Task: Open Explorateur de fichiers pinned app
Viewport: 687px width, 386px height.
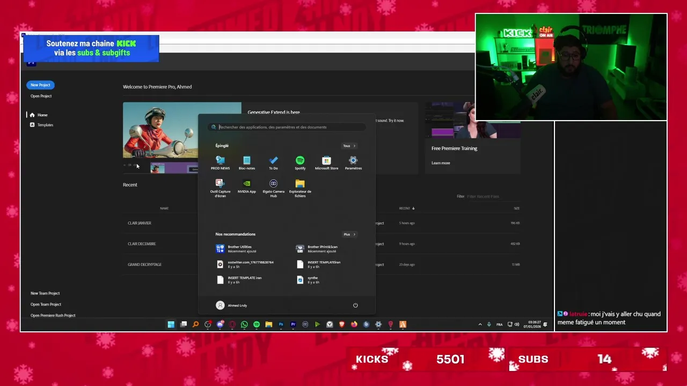Action: [x=300, y=188]
